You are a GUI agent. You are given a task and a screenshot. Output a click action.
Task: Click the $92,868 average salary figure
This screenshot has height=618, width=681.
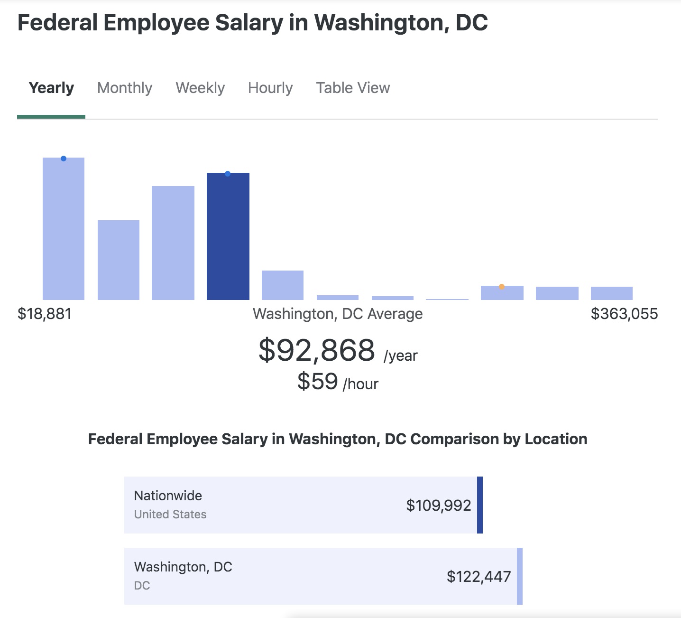coord(317,350)
